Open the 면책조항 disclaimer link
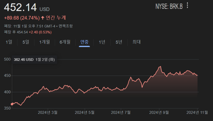The height and width of the screenshot is (121, 213). point(66,26)
